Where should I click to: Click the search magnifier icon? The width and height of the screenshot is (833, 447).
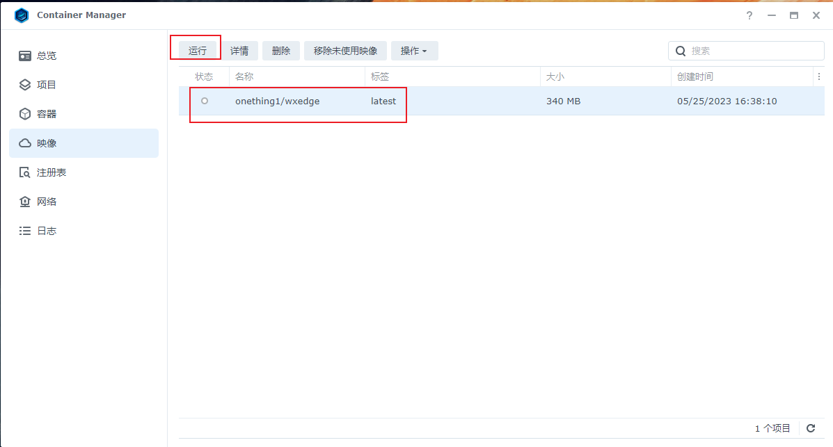pyautogui.click(x=681, y=51)
